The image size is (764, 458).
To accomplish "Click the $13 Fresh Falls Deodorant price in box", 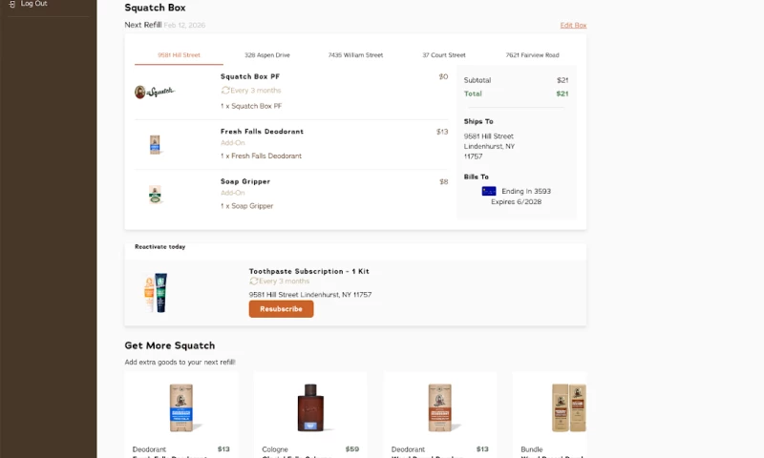I will pos(442,132).
